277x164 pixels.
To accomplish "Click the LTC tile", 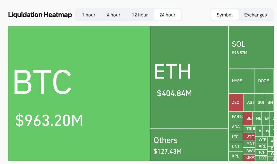I will point(235,137).
